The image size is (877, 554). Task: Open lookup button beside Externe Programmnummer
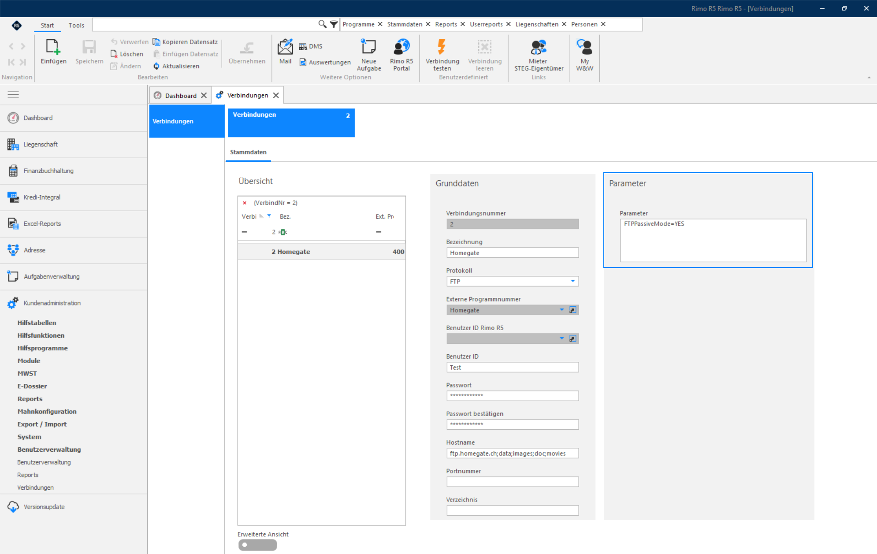572,310
